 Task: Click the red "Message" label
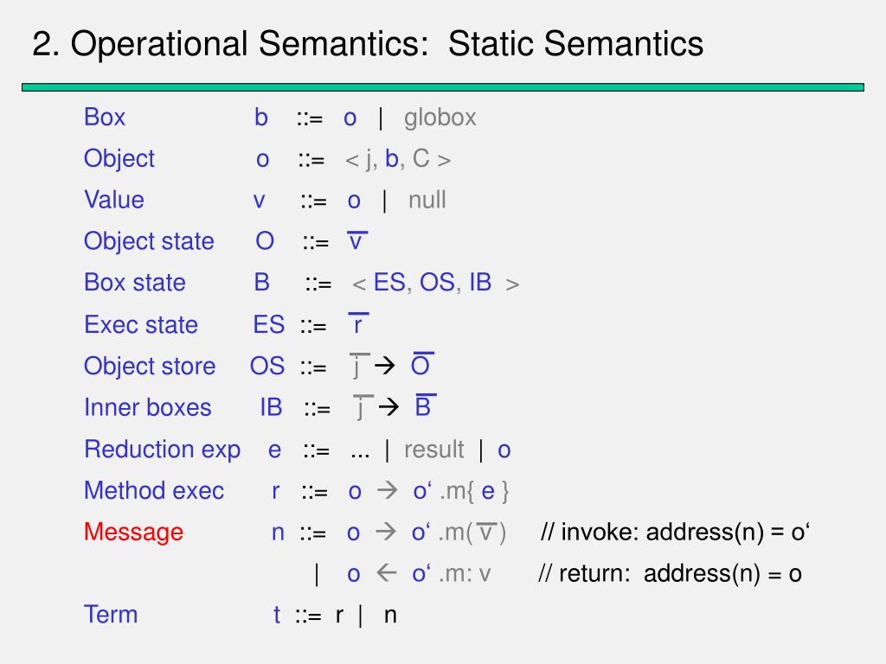pyautogui.click(x=133, y=532)
